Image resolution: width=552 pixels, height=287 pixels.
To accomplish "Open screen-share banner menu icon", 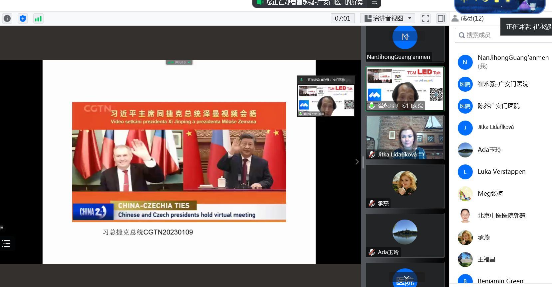I will pos(374,3).
